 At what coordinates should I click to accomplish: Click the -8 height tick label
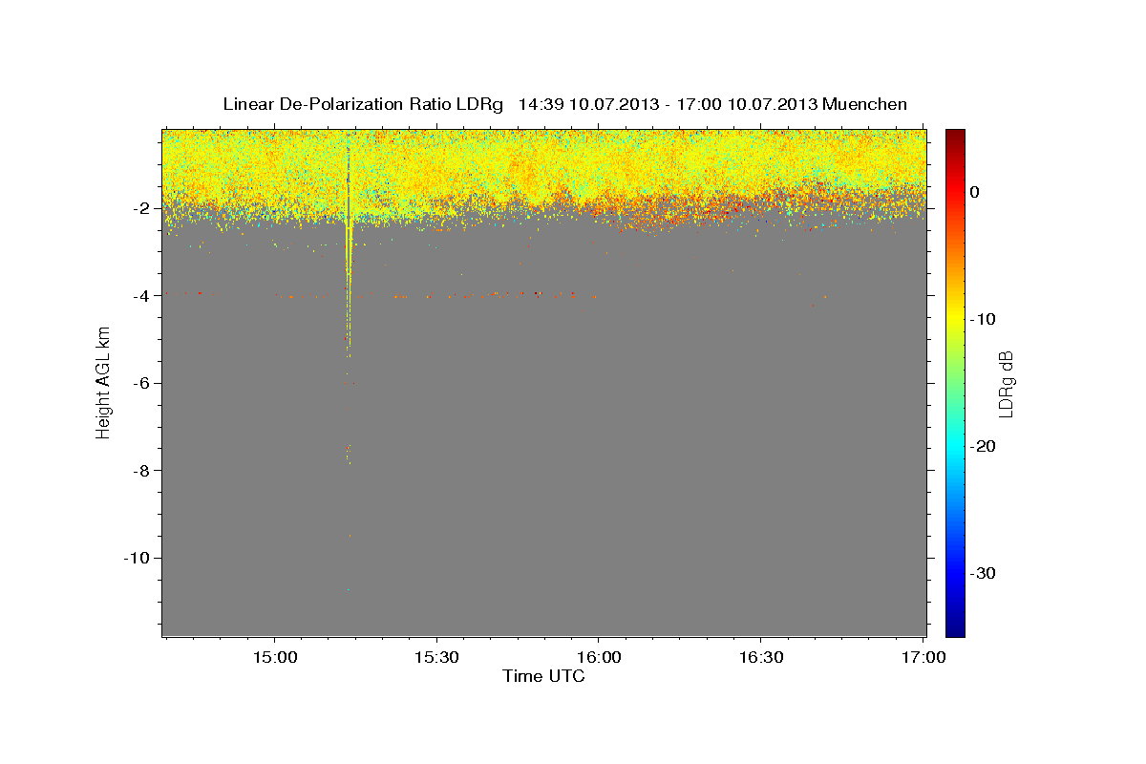click(x=143, y=471)
